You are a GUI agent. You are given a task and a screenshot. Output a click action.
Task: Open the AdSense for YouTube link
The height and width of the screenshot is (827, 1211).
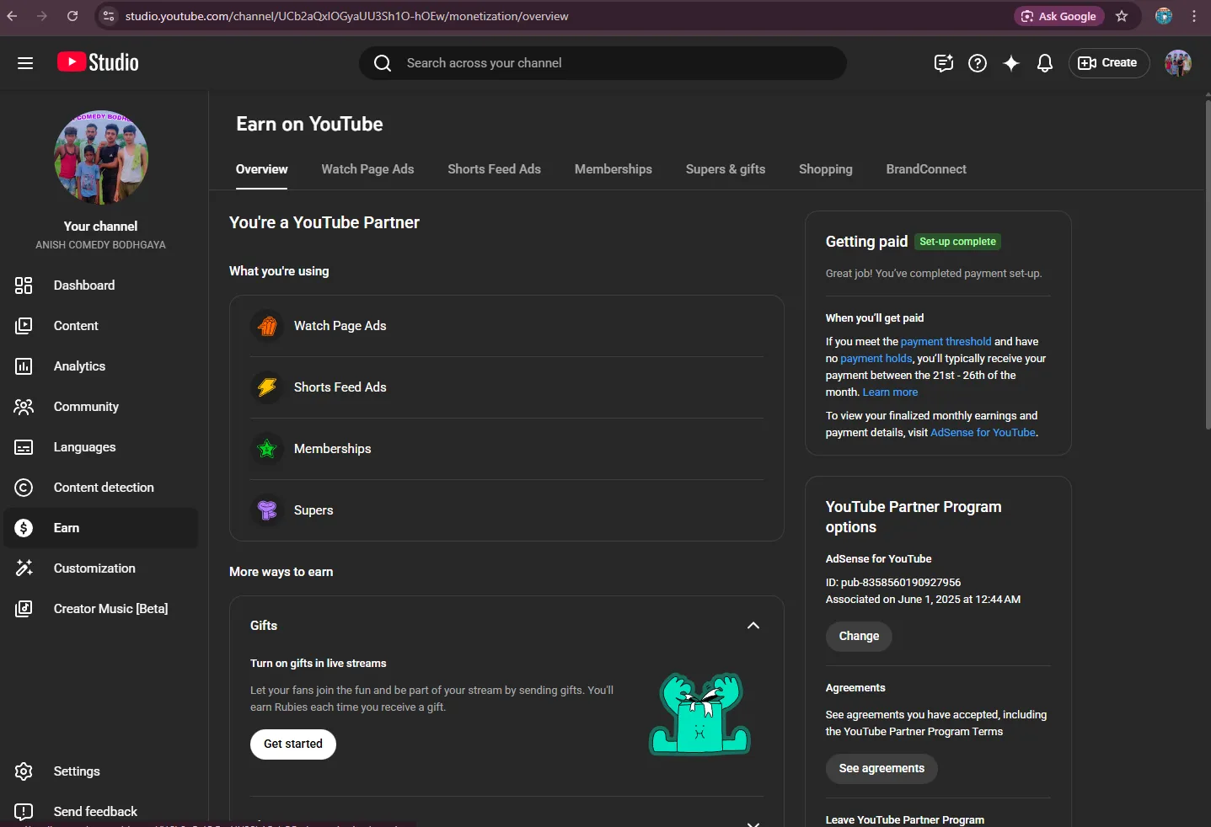point(983,433)
